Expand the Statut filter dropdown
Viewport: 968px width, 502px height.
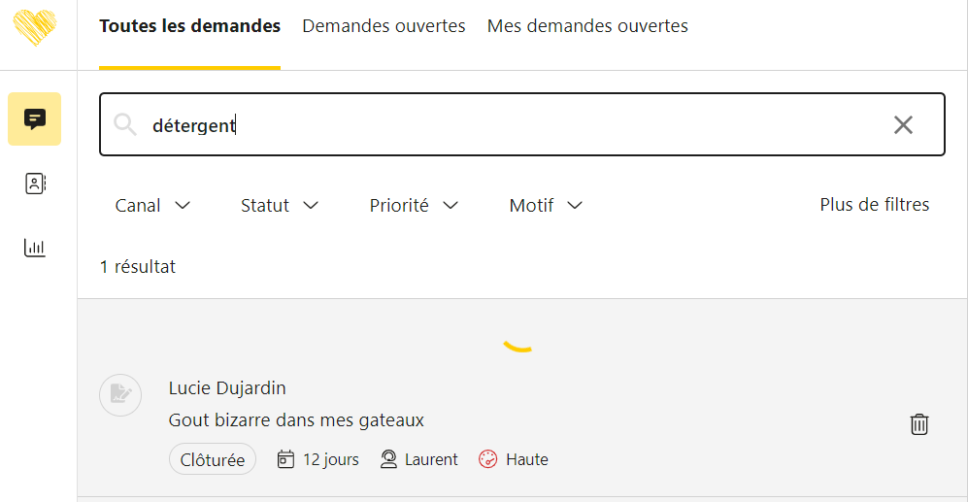[x=280, y=205]
